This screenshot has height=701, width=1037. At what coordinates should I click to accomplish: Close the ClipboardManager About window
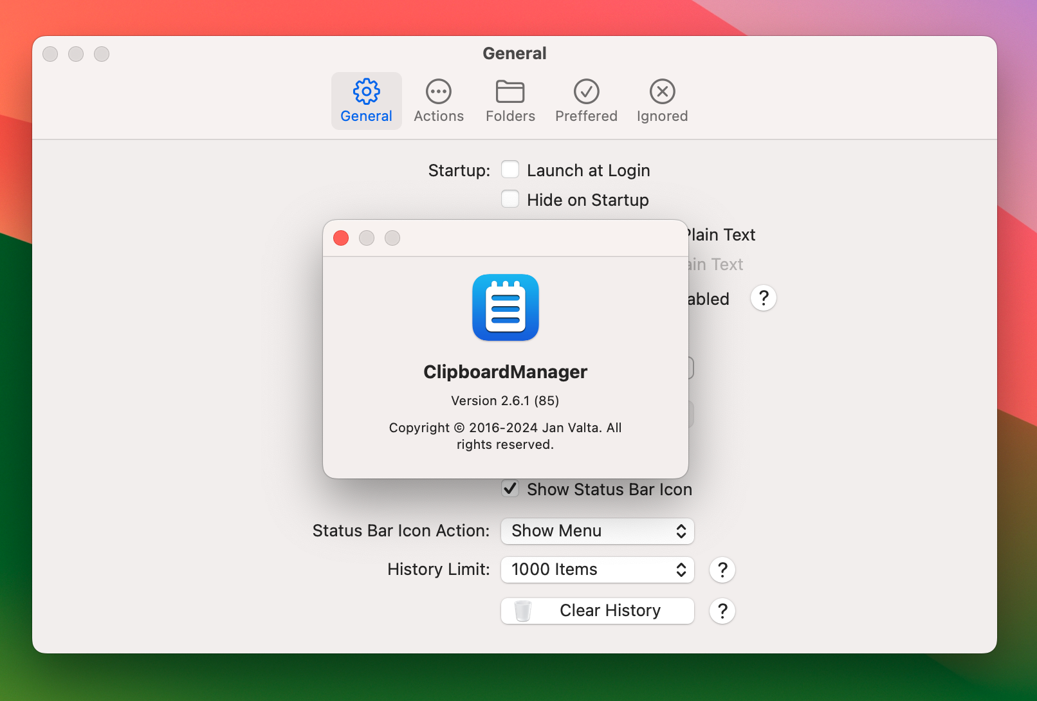(x=341, y=238)
